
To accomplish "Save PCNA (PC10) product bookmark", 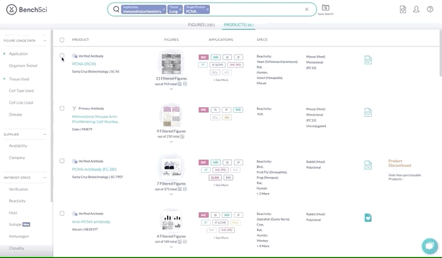I will (368, 60).
